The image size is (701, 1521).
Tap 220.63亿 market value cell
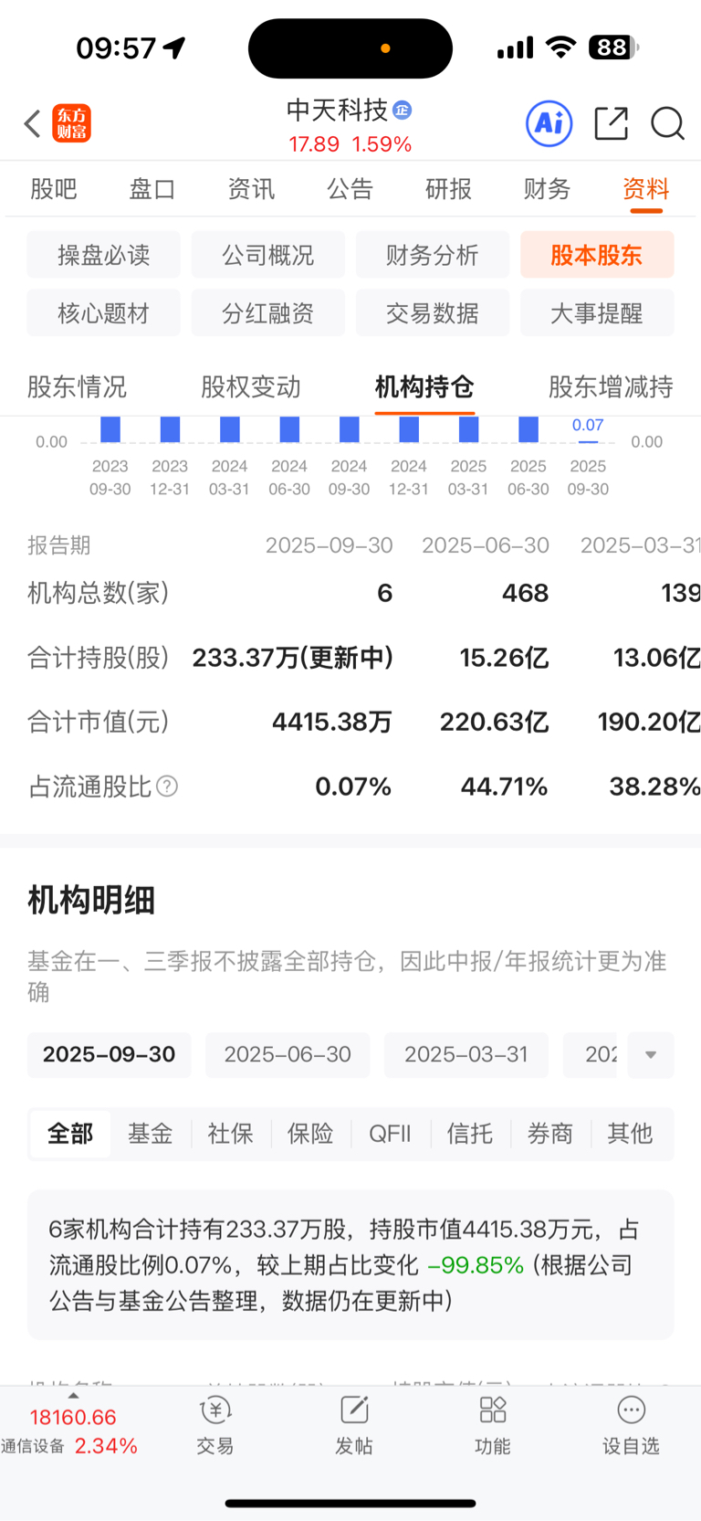[x=494, y=723]
